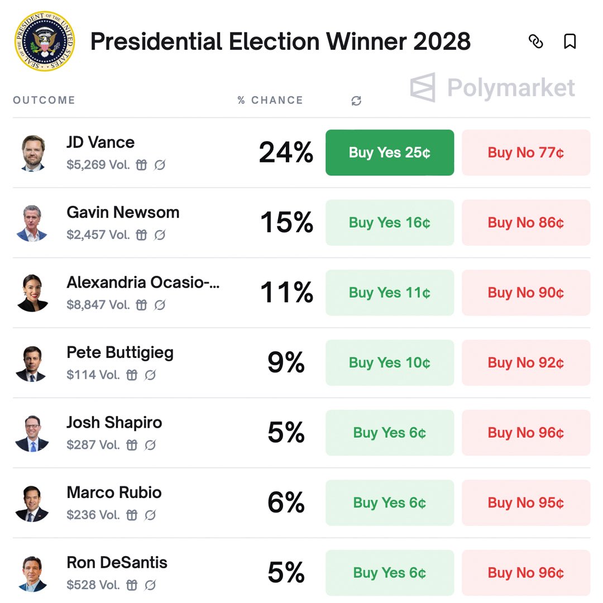Open gift rewards icon for Alexandria Ocasio row
603x603 pixels.
[x=141, y=305]
